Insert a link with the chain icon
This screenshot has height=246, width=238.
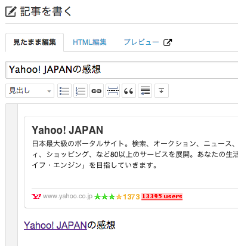[97, 91]
